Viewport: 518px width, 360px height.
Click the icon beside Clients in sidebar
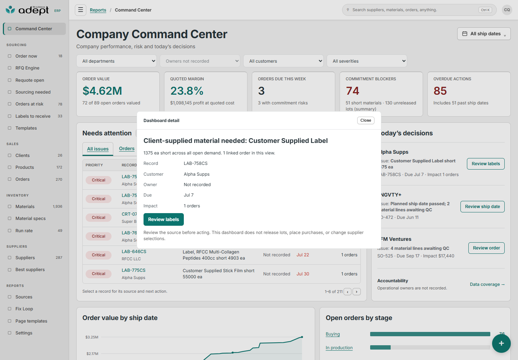point(10,156)
